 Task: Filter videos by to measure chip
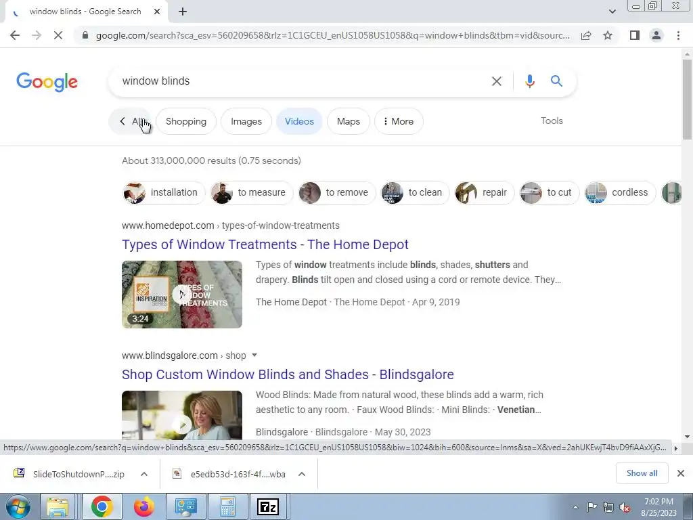pyautogui.click(x=252, y=193)
